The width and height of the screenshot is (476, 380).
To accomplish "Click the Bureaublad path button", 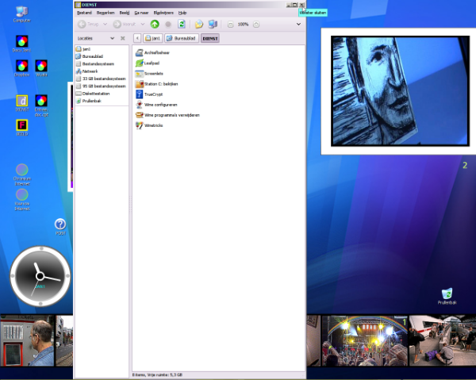I will pyautogui.click(x=181, y=37).
